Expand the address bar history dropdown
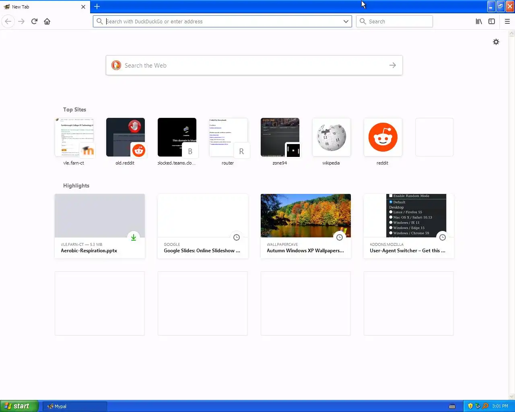 (x=346, y=21)
